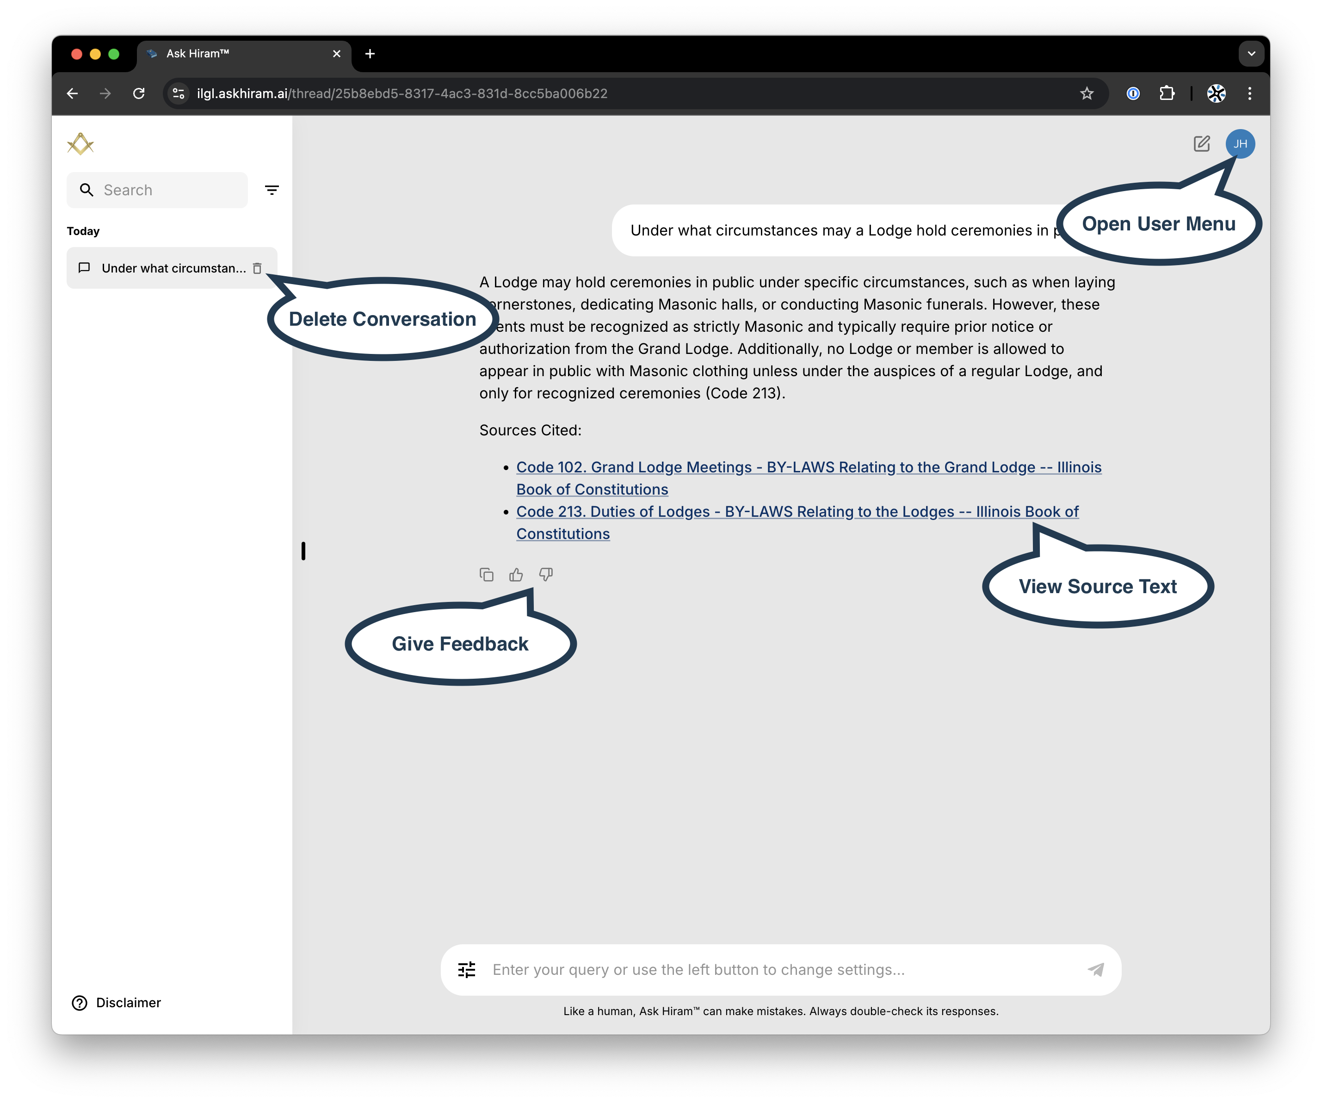Bookmark the page with the star
The height and width of the screenshot is (1103, 1322).
(x=1087, y=93)
